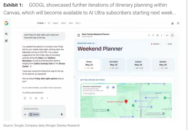Screen dimensions: 192x130
Task: Select the Sunday May 24 day card
Action: tap(138, 65)
